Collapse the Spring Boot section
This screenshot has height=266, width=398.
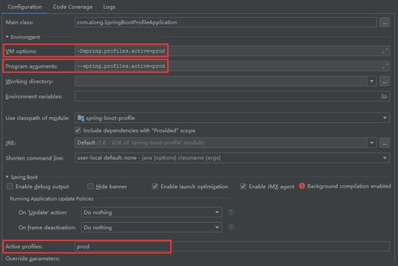(7, 177)
